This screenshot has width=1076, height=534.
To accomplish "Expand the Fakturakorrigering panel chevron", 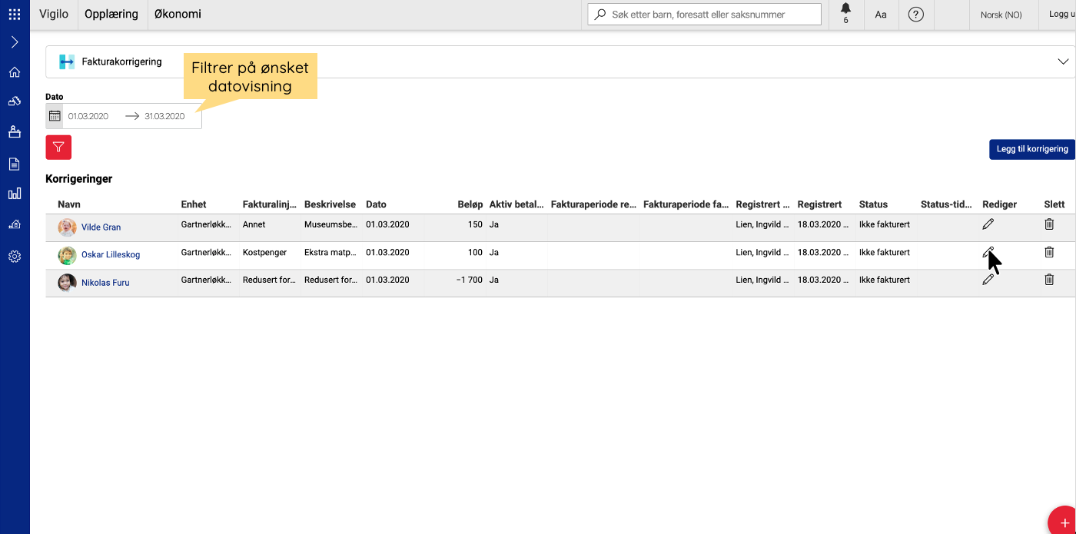I will (1063, 61).
